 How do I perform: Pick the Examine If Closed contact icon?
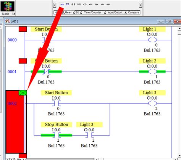(73, 5)
